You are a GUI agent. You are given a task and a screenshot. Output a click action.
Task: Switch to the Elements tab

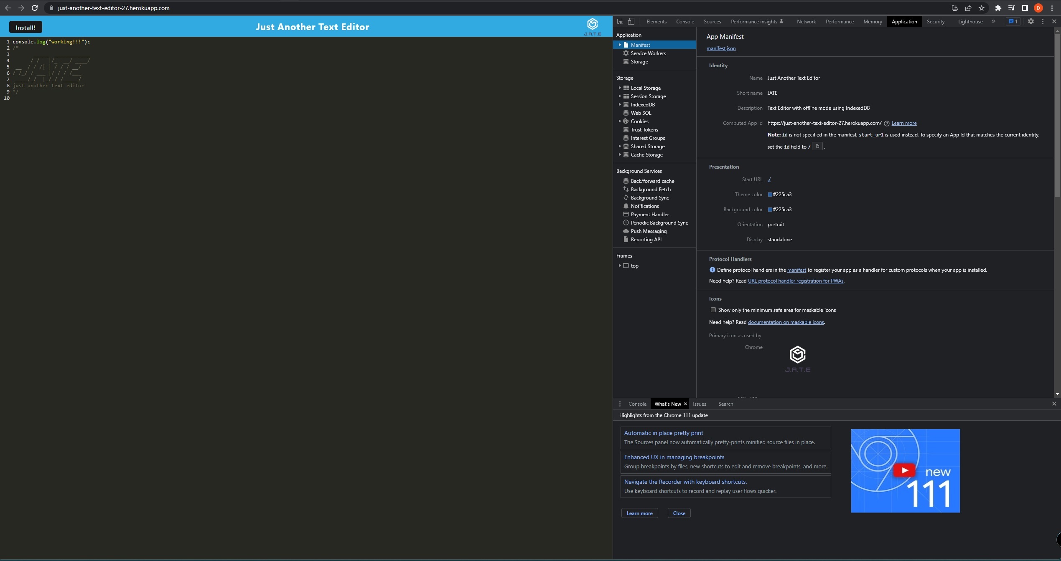[x=656, y=22]
